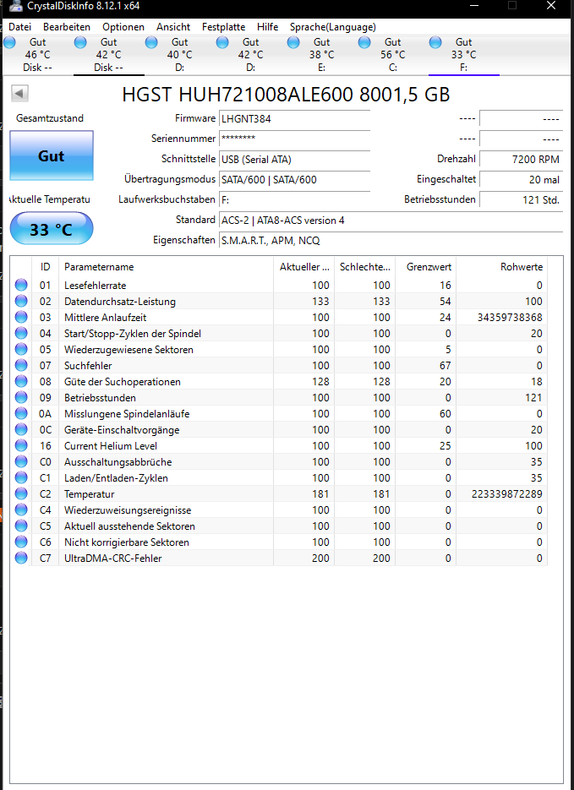574x790 pixels.
Task: Click the Gut overall health status button
Action: coord(52,155)
